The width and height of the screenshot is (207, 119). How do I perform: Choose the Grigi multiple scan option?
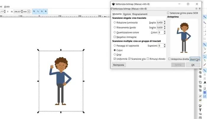coord(115,54)
